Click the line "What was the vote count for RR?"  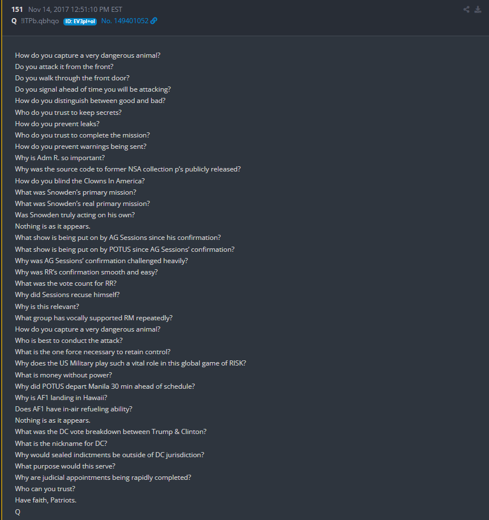click(66, 283)
